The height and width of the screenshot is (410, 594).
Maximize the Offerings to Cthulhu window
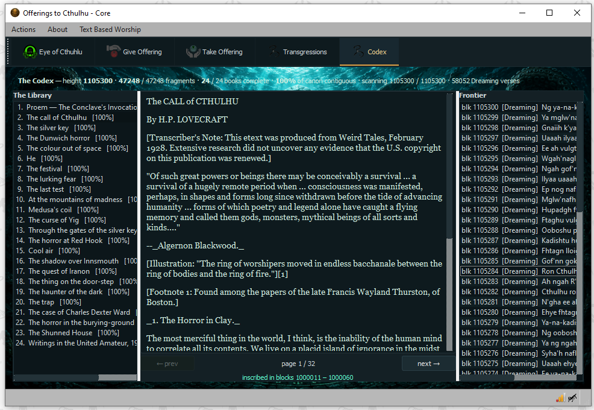tap(549, 13)
